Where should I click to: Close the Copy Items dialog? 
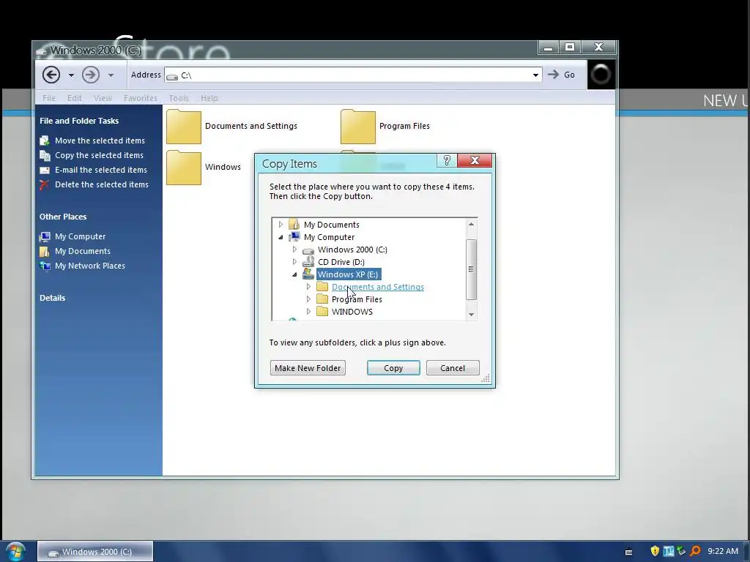(475, 160)
